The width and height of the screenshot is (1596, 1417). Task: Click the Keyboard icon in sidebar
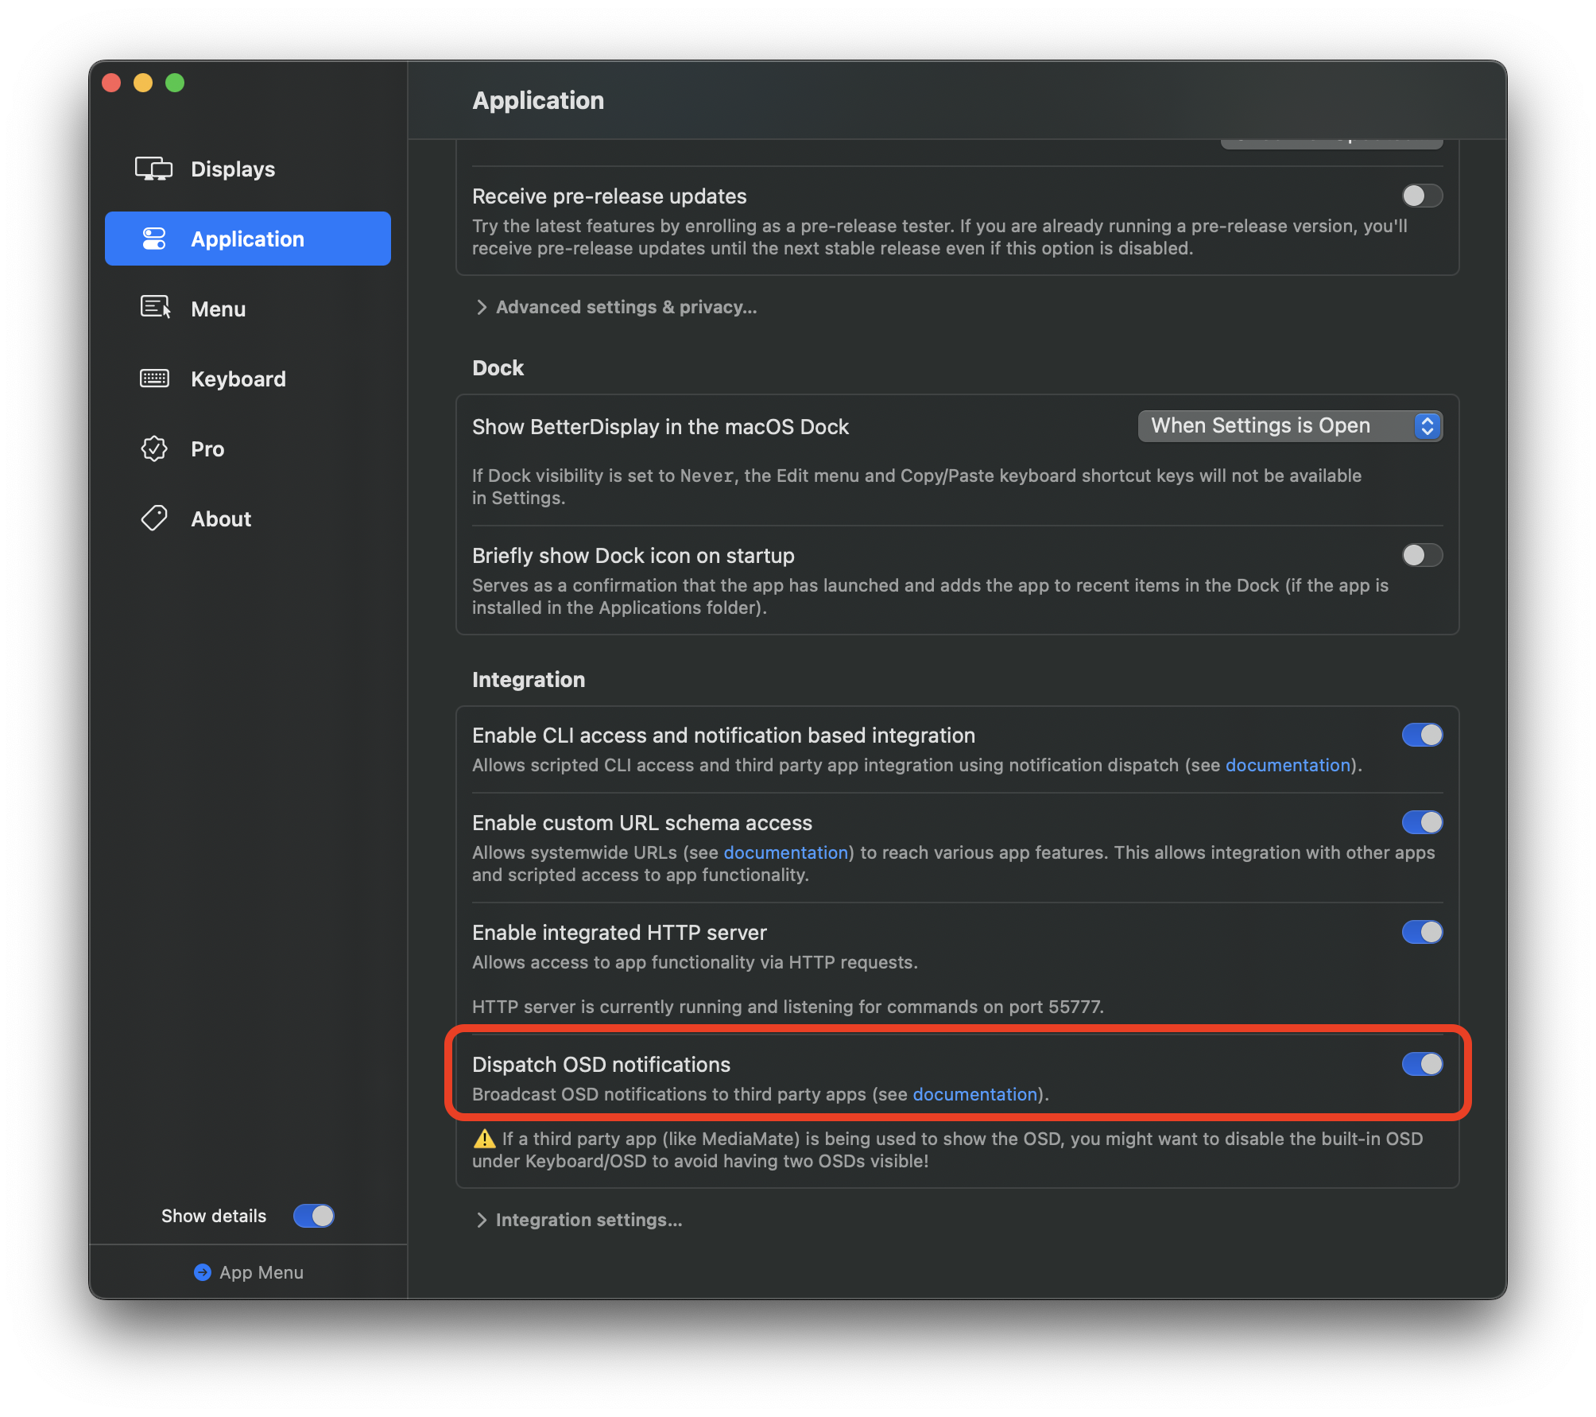coord(154,379)
